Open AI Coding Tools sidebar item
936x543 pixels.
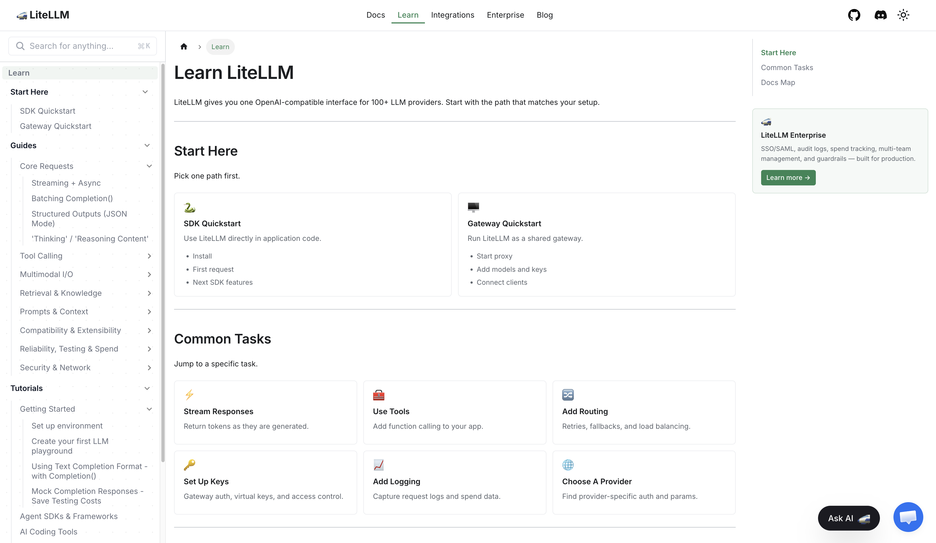click(x=49, y=532)
